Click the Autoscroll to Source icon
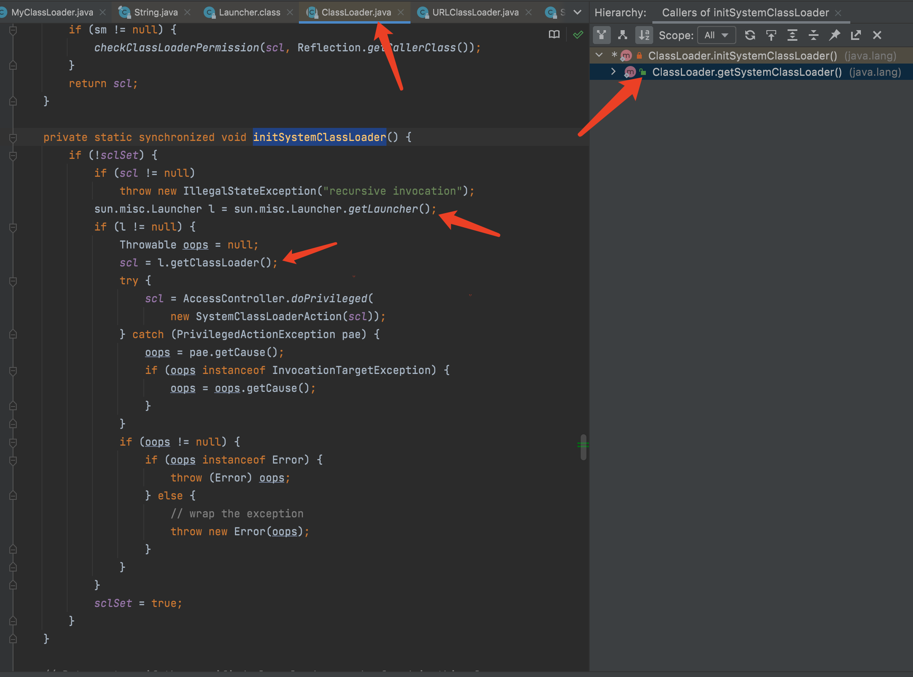The width and height of the screenshot is (913, 677). pos(771,35)
